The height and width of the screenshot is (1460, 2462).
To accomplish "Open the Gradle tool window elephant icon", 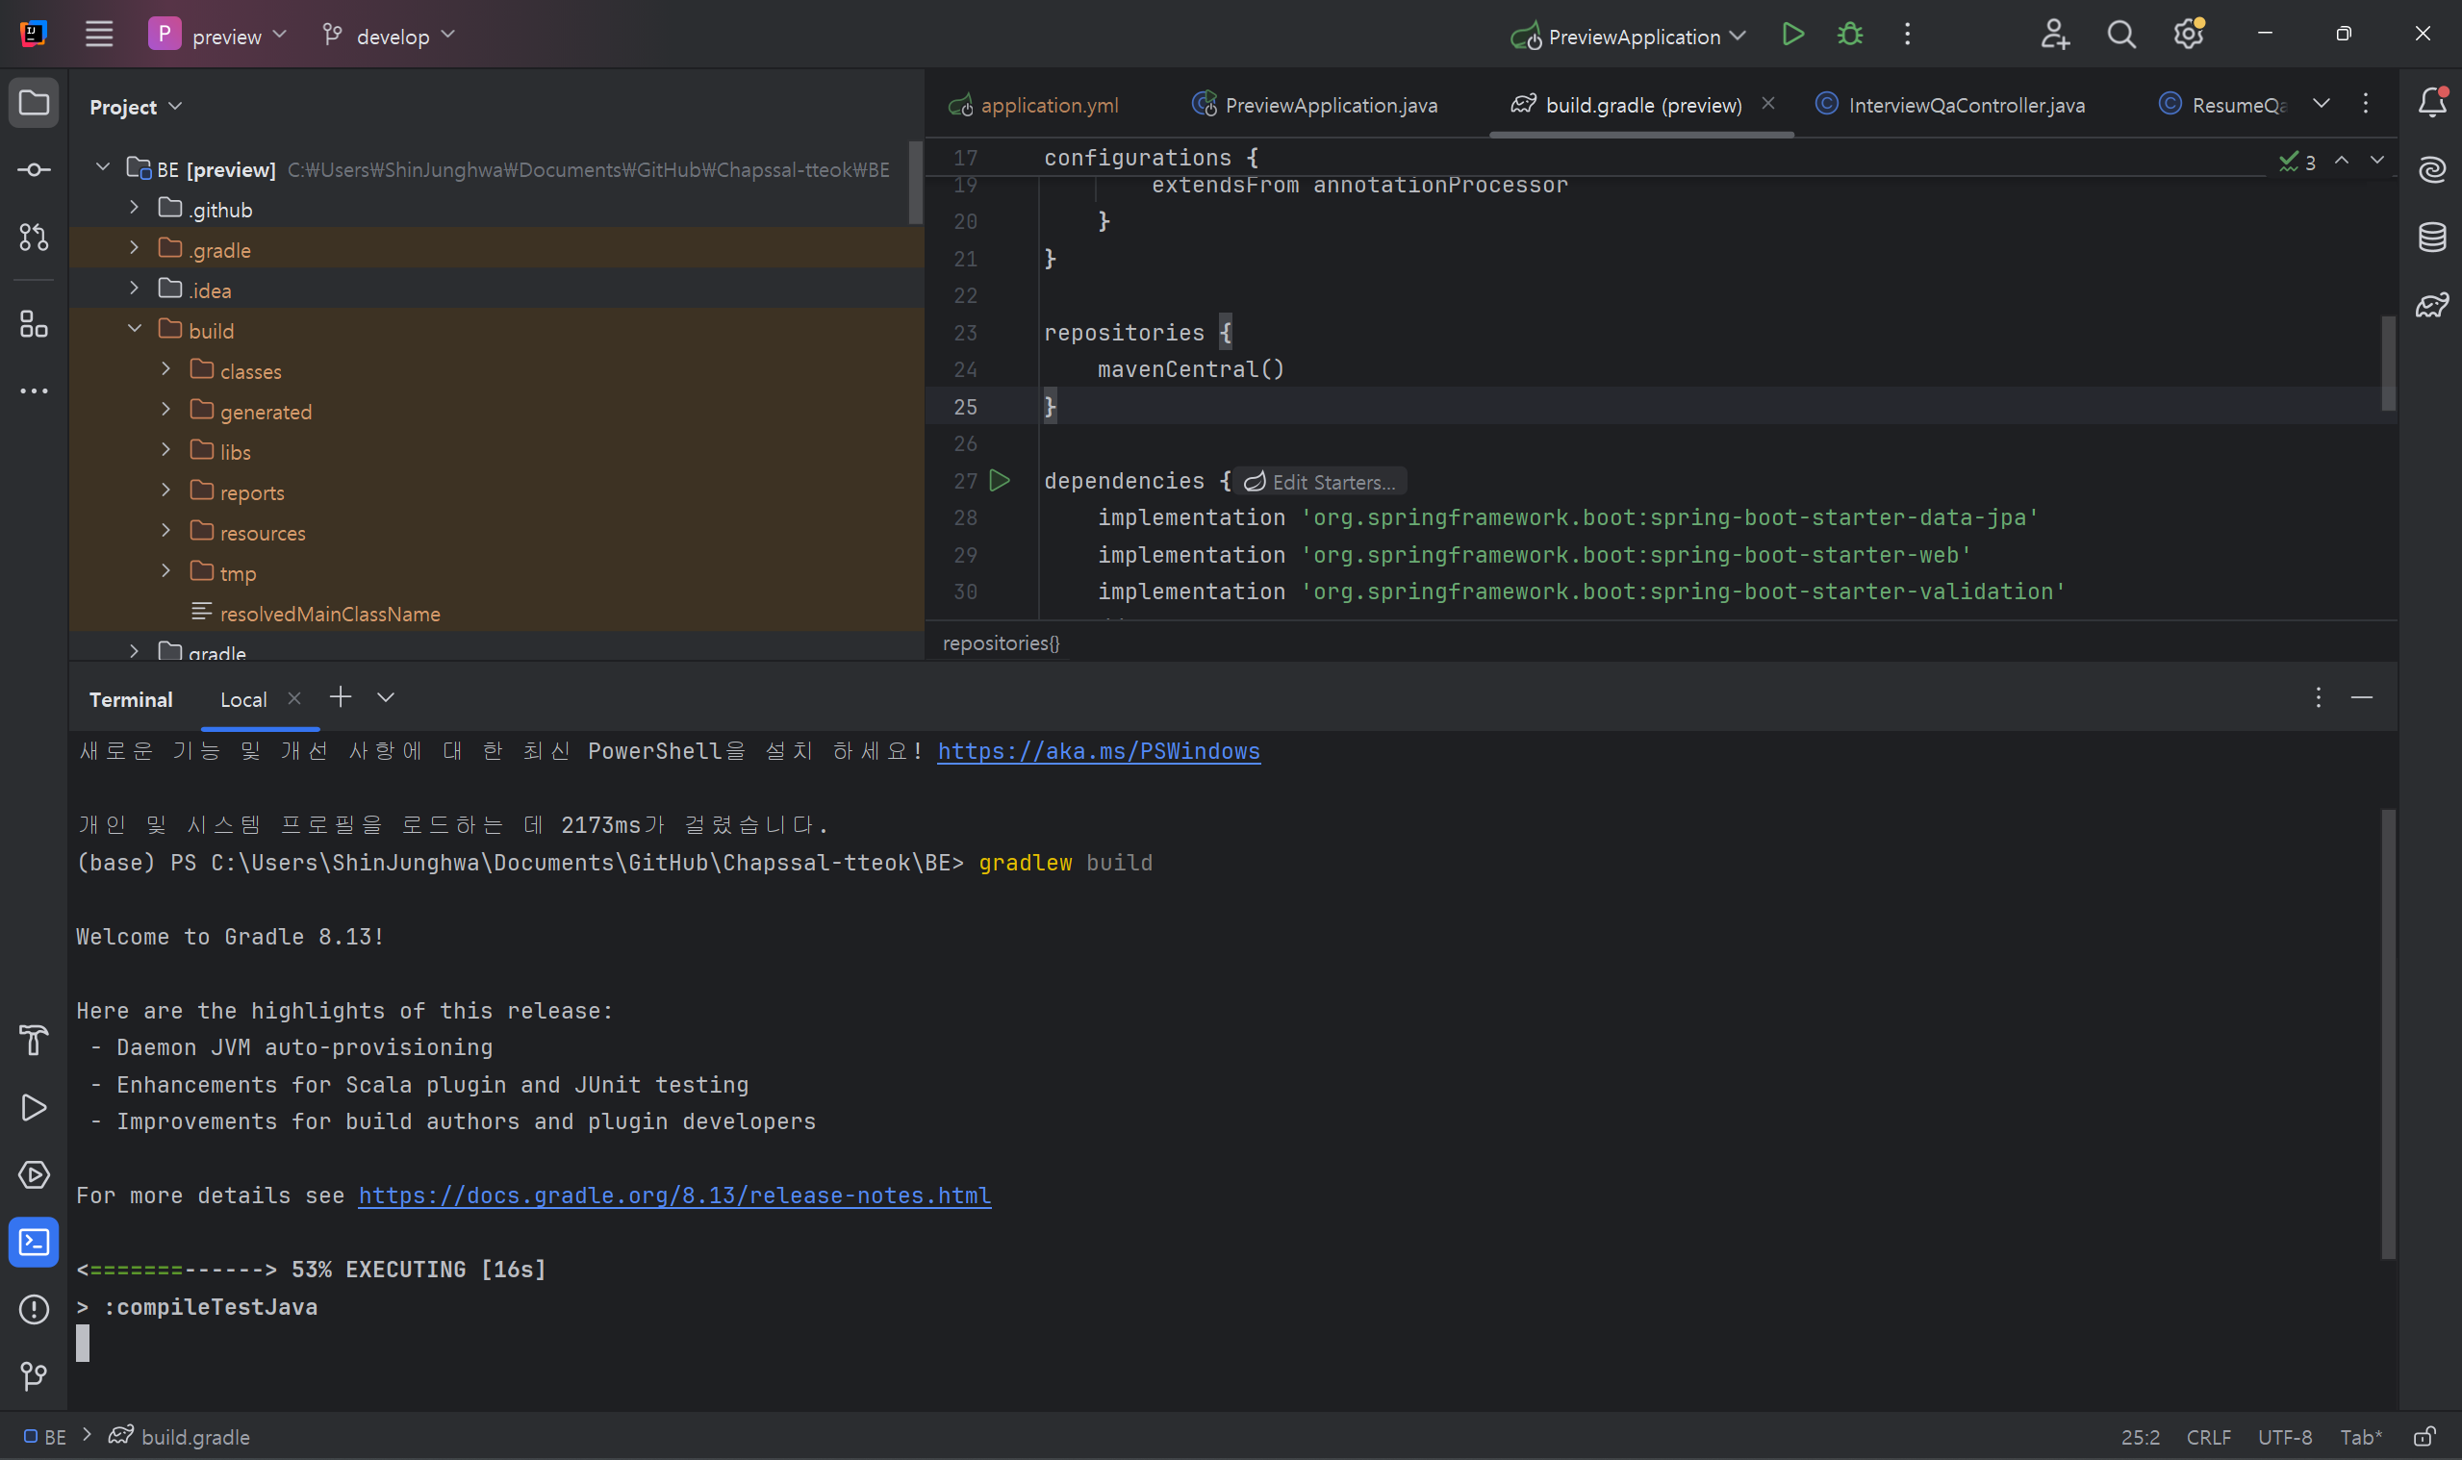I will tap(2431, 306).
